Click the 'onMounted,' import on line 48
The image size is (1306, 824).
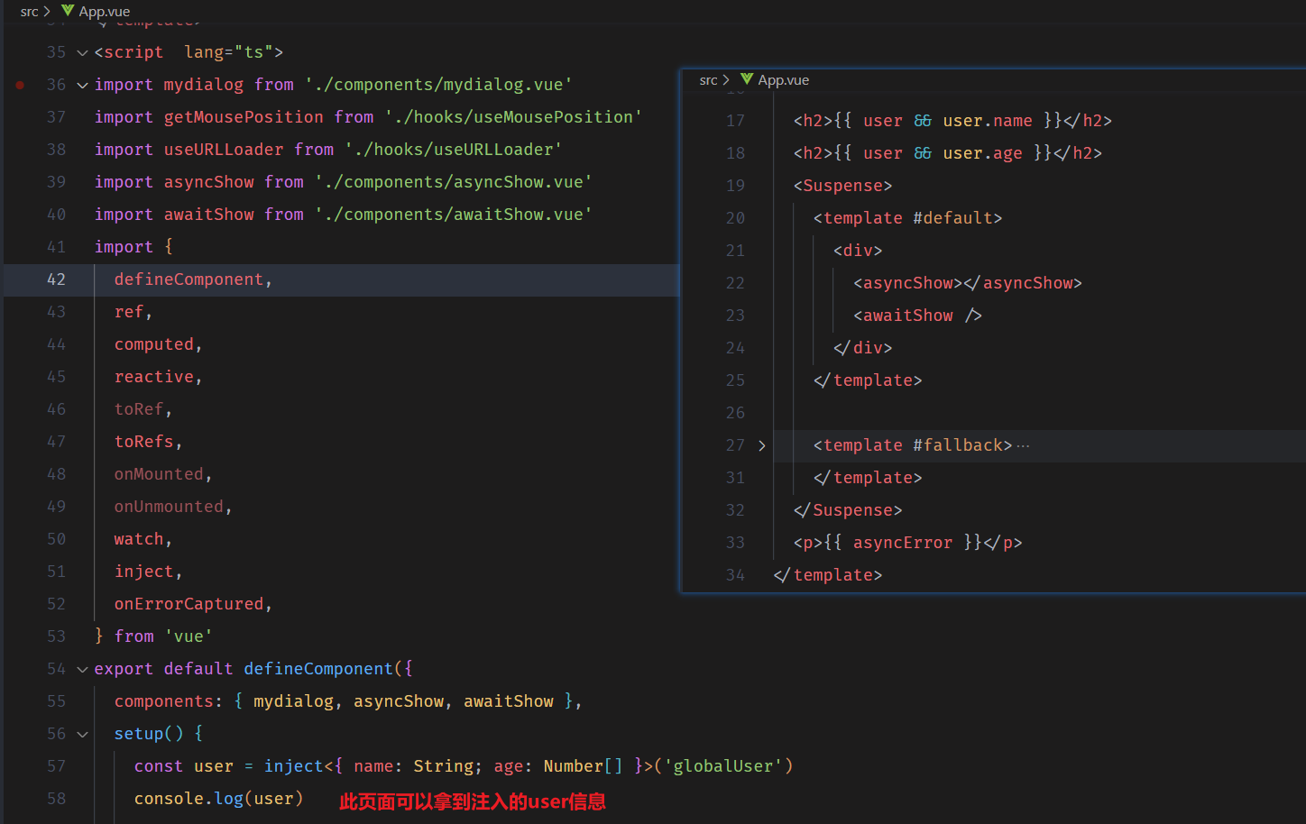[x=163, y=474]
